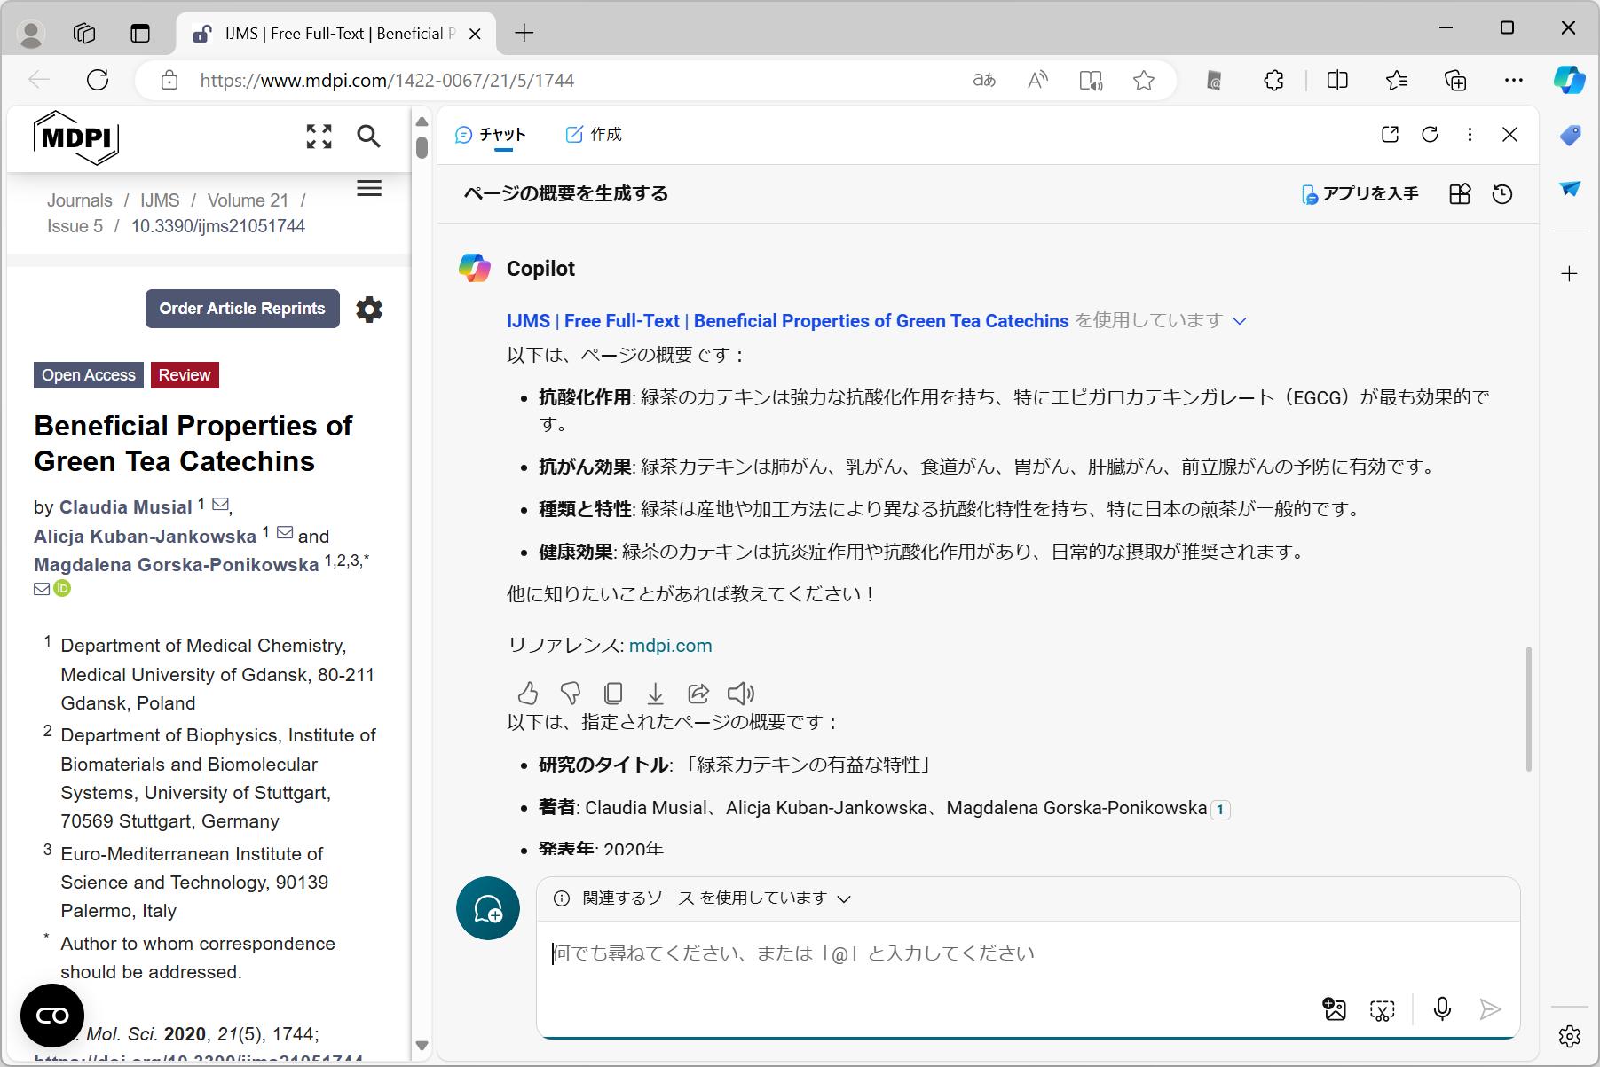View site information lock icon

click(169, 81)
